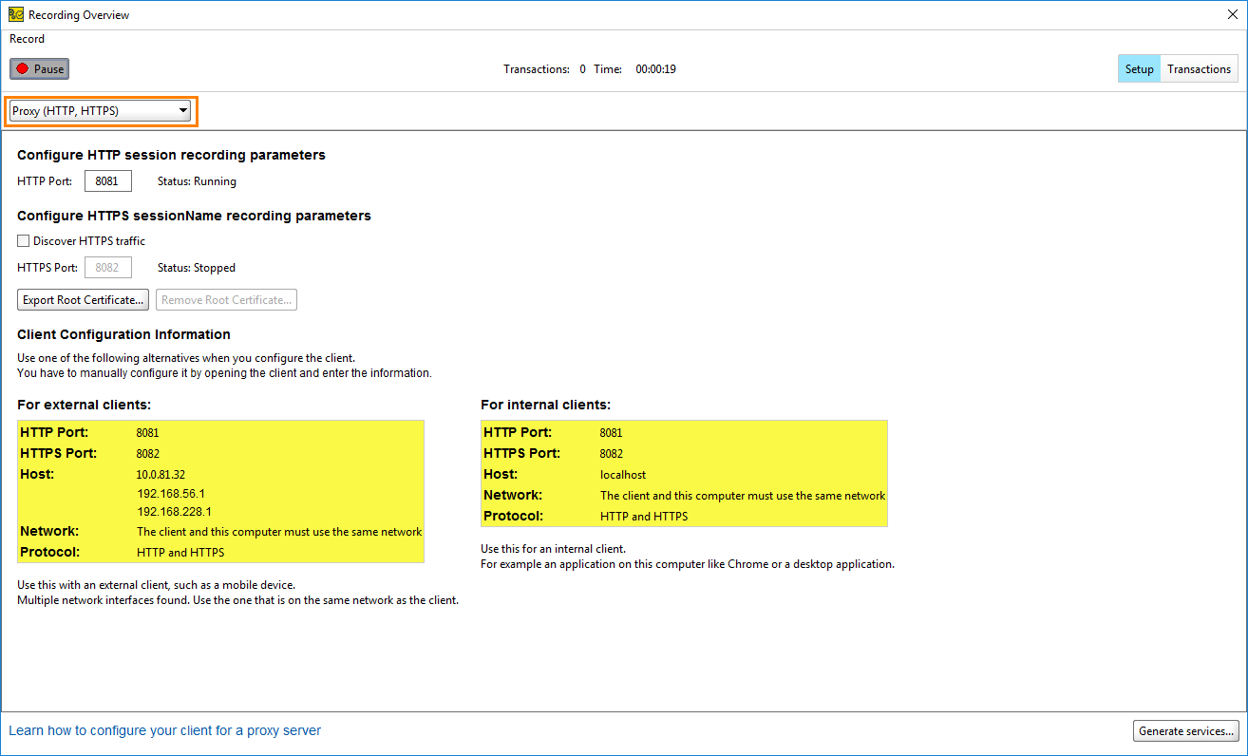Image resolution: width=1248 pixels, height=756 pixels.
Task: Click the internal clients localhost entry
Action: click(622, 474)
